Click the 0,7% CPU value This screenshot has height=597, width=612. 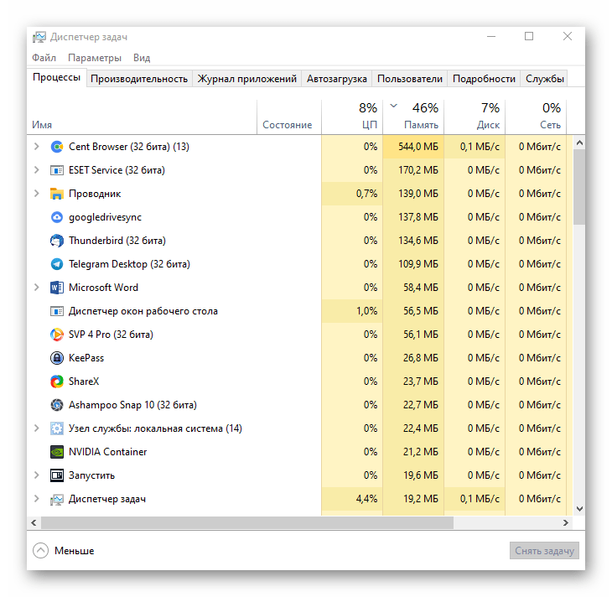pyautogui.click(x=366, y=194)
